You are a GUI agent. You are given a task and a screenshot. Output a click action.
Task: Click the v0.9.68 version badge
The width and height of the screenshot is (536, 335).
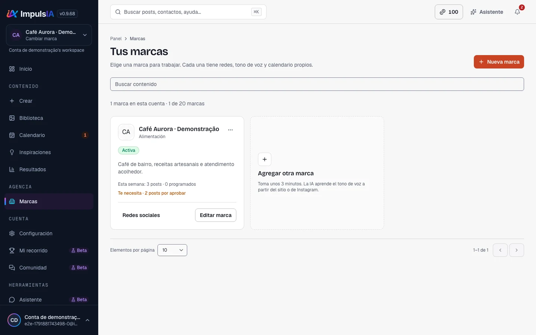click(x=67, y=14)
